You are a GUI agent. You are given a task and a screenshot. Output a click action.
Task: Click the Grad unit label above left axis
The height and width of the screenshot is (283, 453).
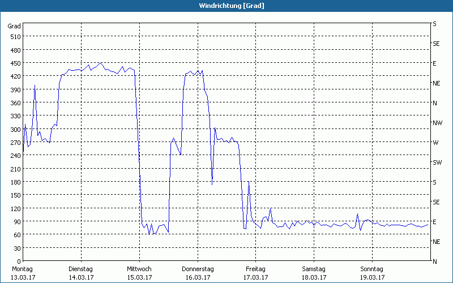[x=14, y=26]
